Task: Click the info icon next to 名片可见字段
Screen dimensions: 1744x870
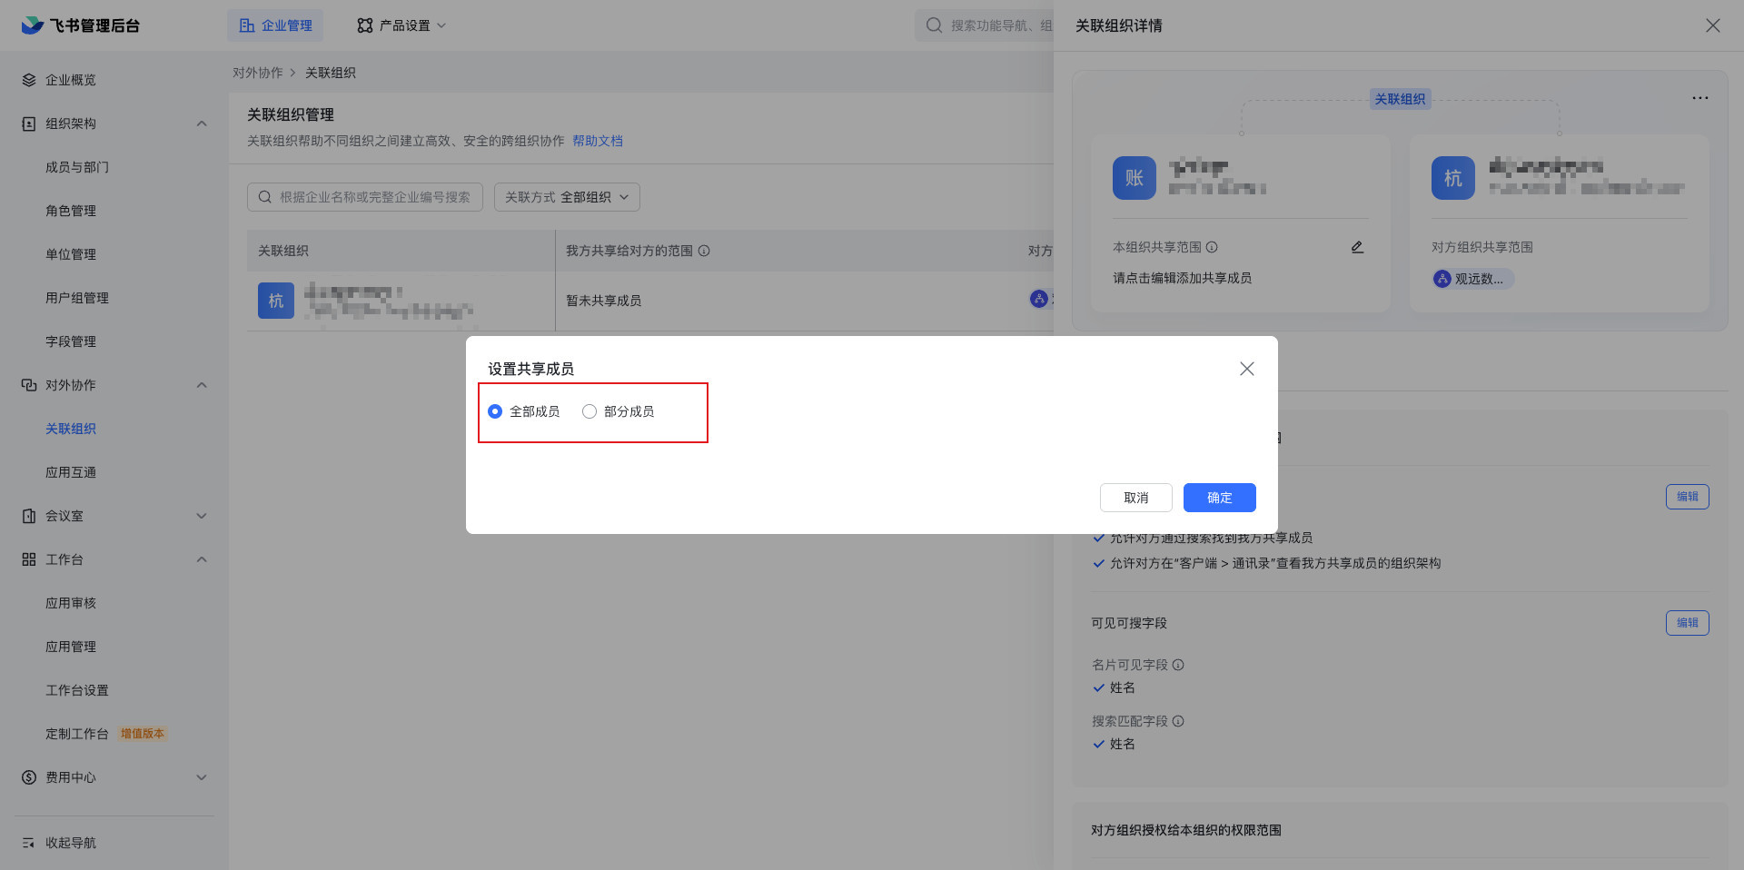Action: pos(1178,665)
